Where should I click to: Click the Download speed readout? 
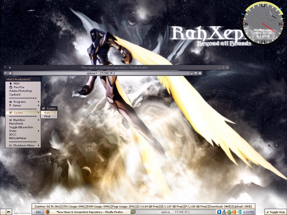220,206
